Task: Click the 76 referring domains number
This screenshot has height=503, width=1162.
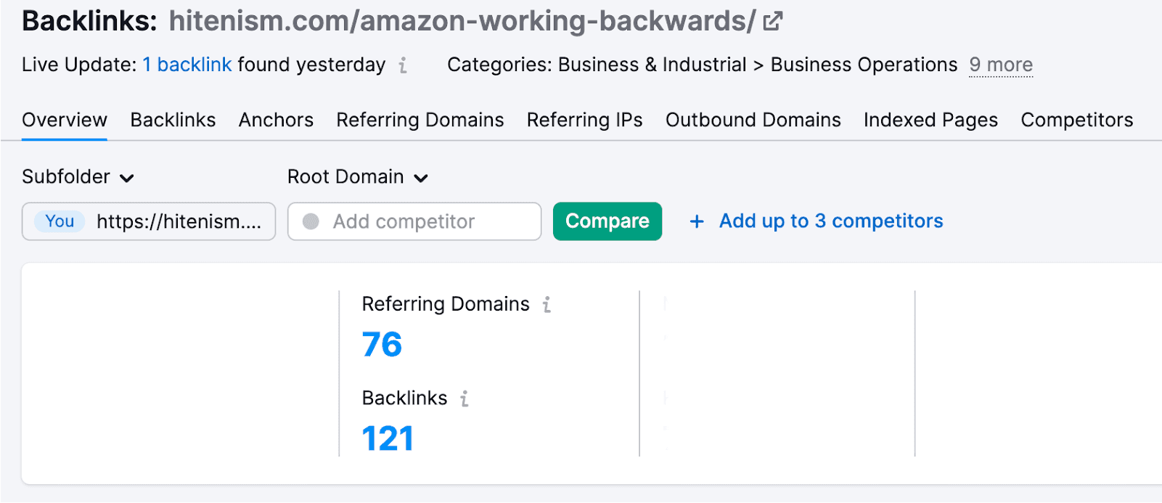Action: pyautogui.click(x=382, y=345)
